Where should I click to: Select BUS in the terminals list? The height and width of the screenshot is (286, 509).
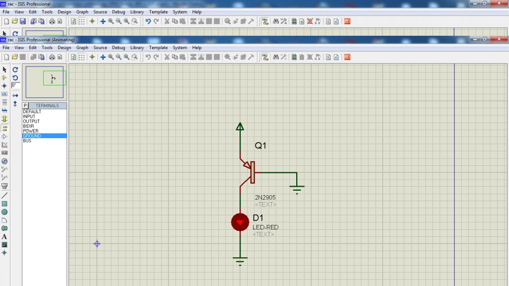[44, 141]
